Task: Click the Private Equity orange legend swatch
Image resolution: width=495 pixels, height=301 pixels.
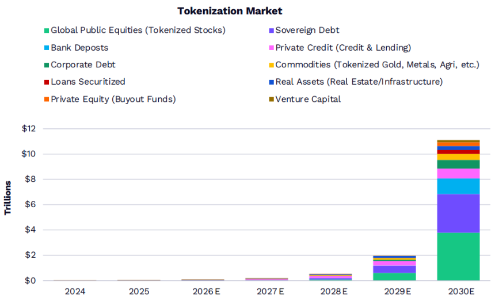Action: coord(45,99)
